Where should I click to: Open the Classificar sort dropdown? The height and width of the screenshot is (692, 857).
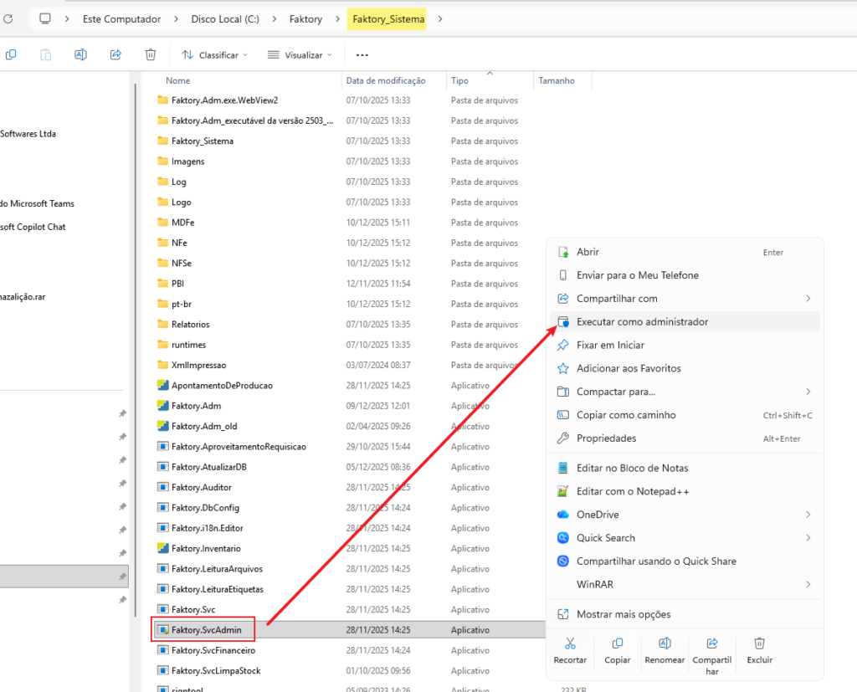(x=215, y=54)
